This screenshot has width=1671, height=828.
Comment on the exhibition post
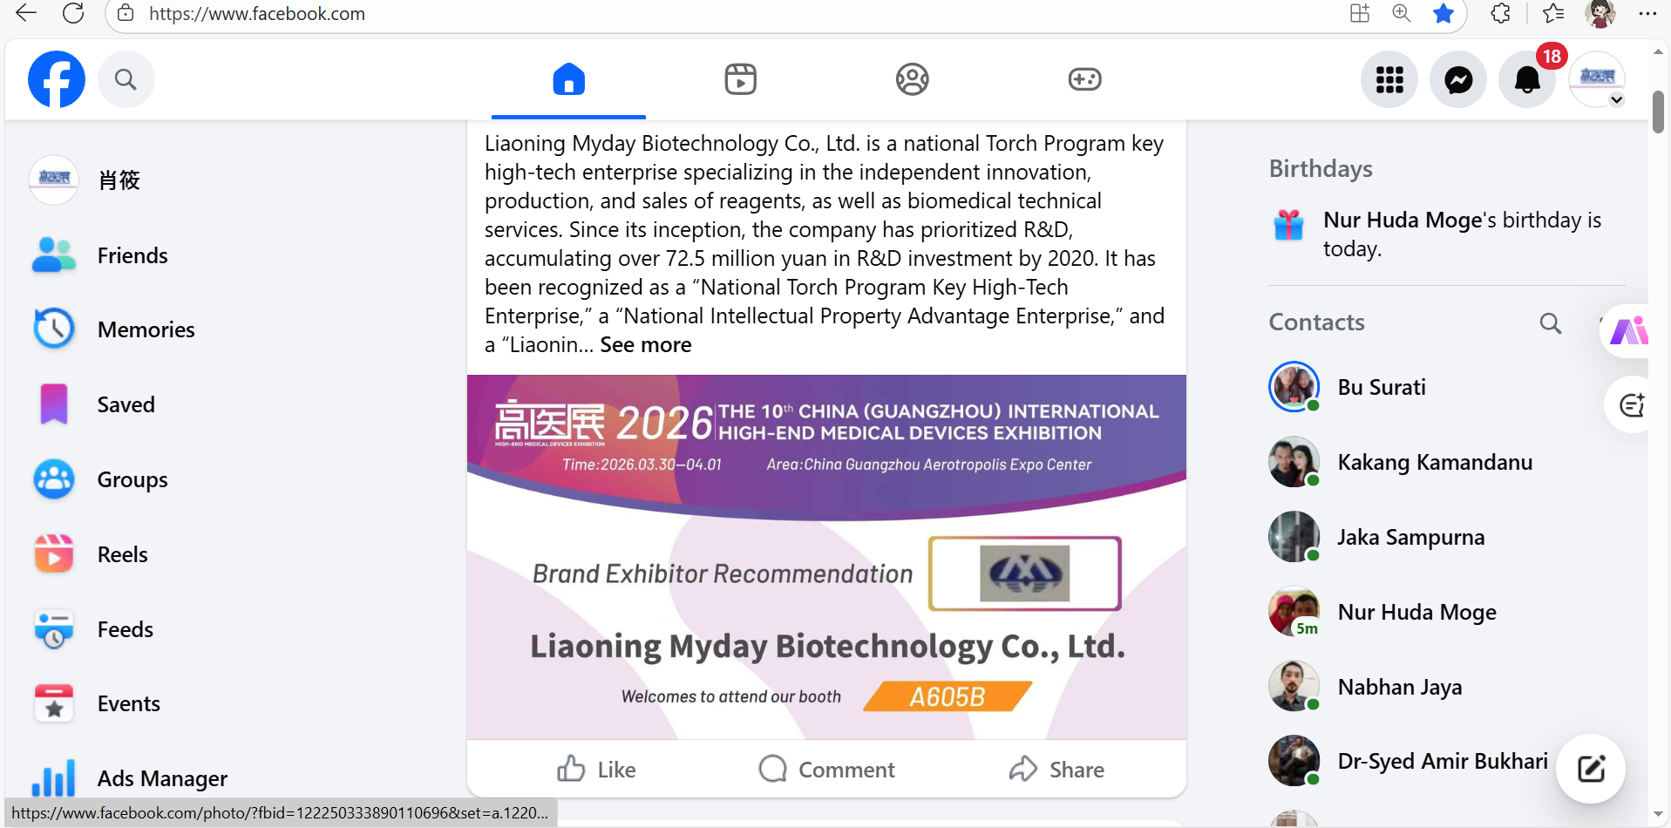pyautogui.click(x=826, y=769)
